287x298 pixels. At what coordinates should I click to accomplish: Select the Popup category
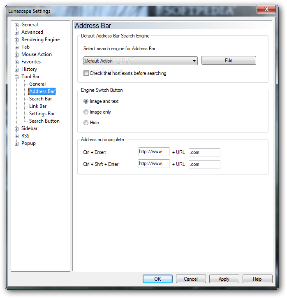pyautogui.click(x=28, y=143)
